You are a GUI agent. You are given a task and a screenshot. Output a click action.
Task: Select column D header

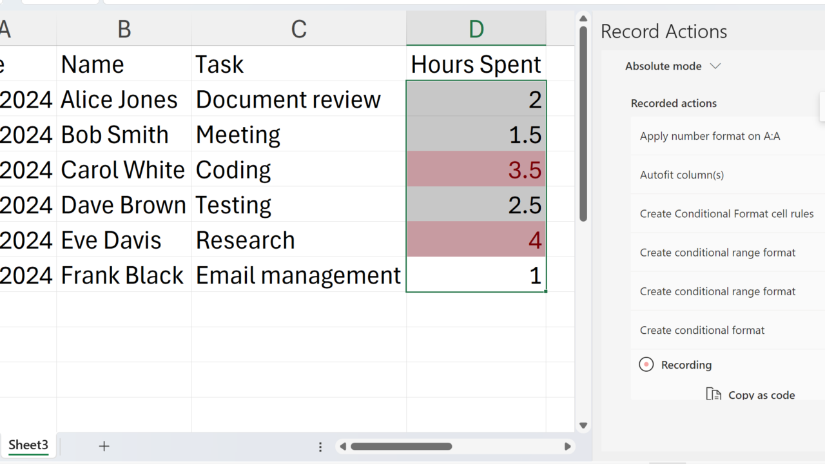point(476,29)
